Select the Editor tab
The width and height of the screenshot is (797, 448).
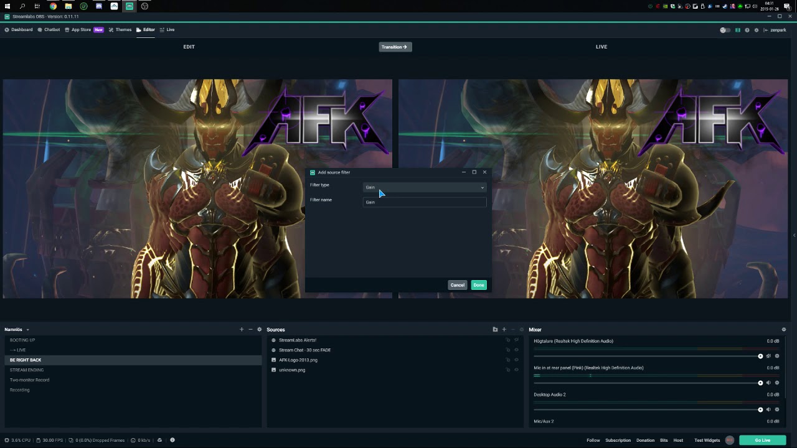click(x=146, y=30)
